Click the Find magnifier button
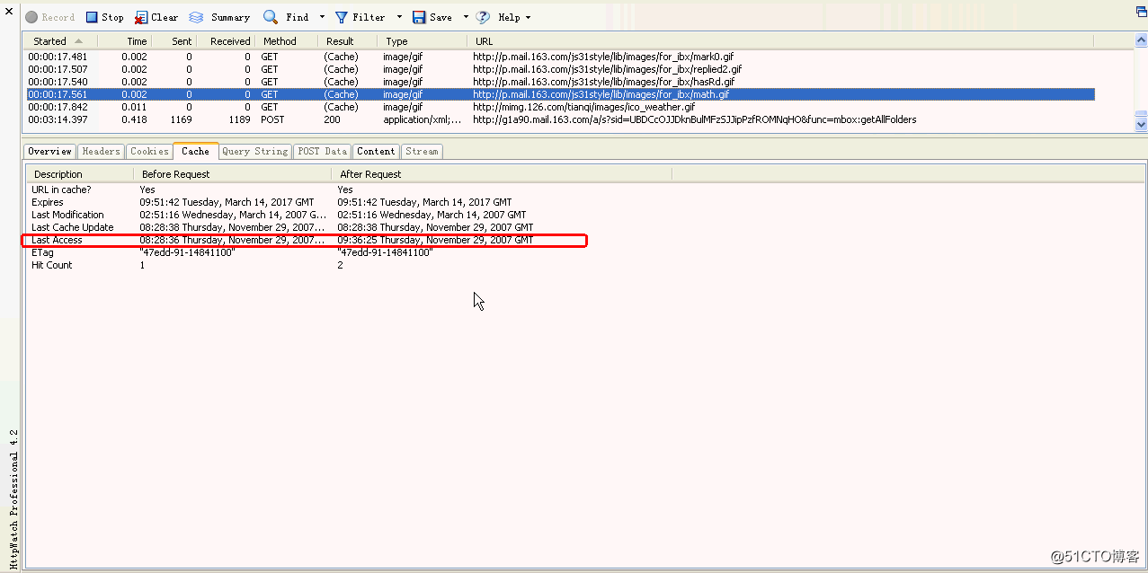Image resolution: width=1148 pixels, height=573 pixels. click(287, 17)
